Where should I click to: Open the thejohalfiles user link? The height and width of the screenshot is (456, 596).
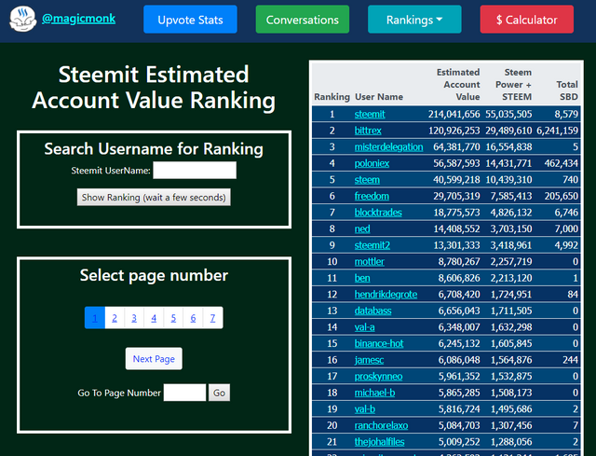pos(379,441)
